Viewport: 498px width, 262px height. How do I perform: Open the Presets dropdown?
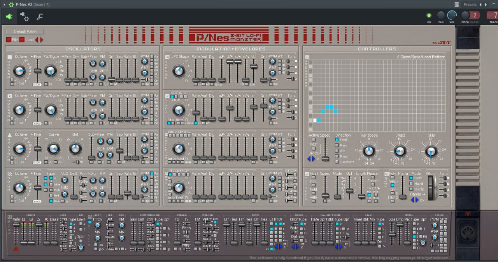point(470,4)
